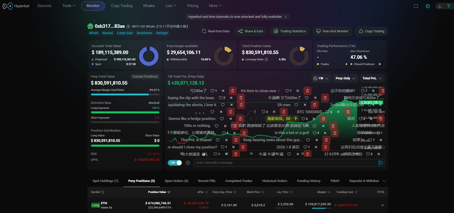454x213 pixels.
Task: Open the Total PnL dropdown
Action: point(372,78)
